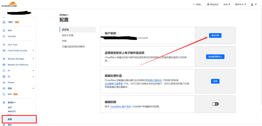This screenshot has width=262, height=126.
Task: Click the 检查 button
Action: pyautogui.click(x=215, y=81)
